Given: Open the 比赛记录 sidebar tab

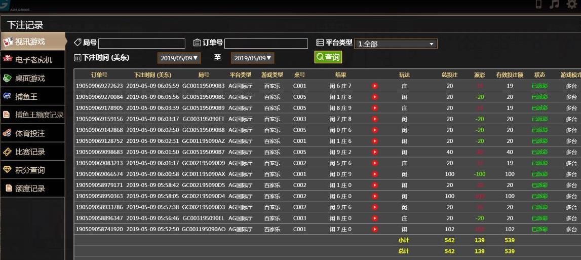Looking at the screenshot, I should tap(32, 152).
